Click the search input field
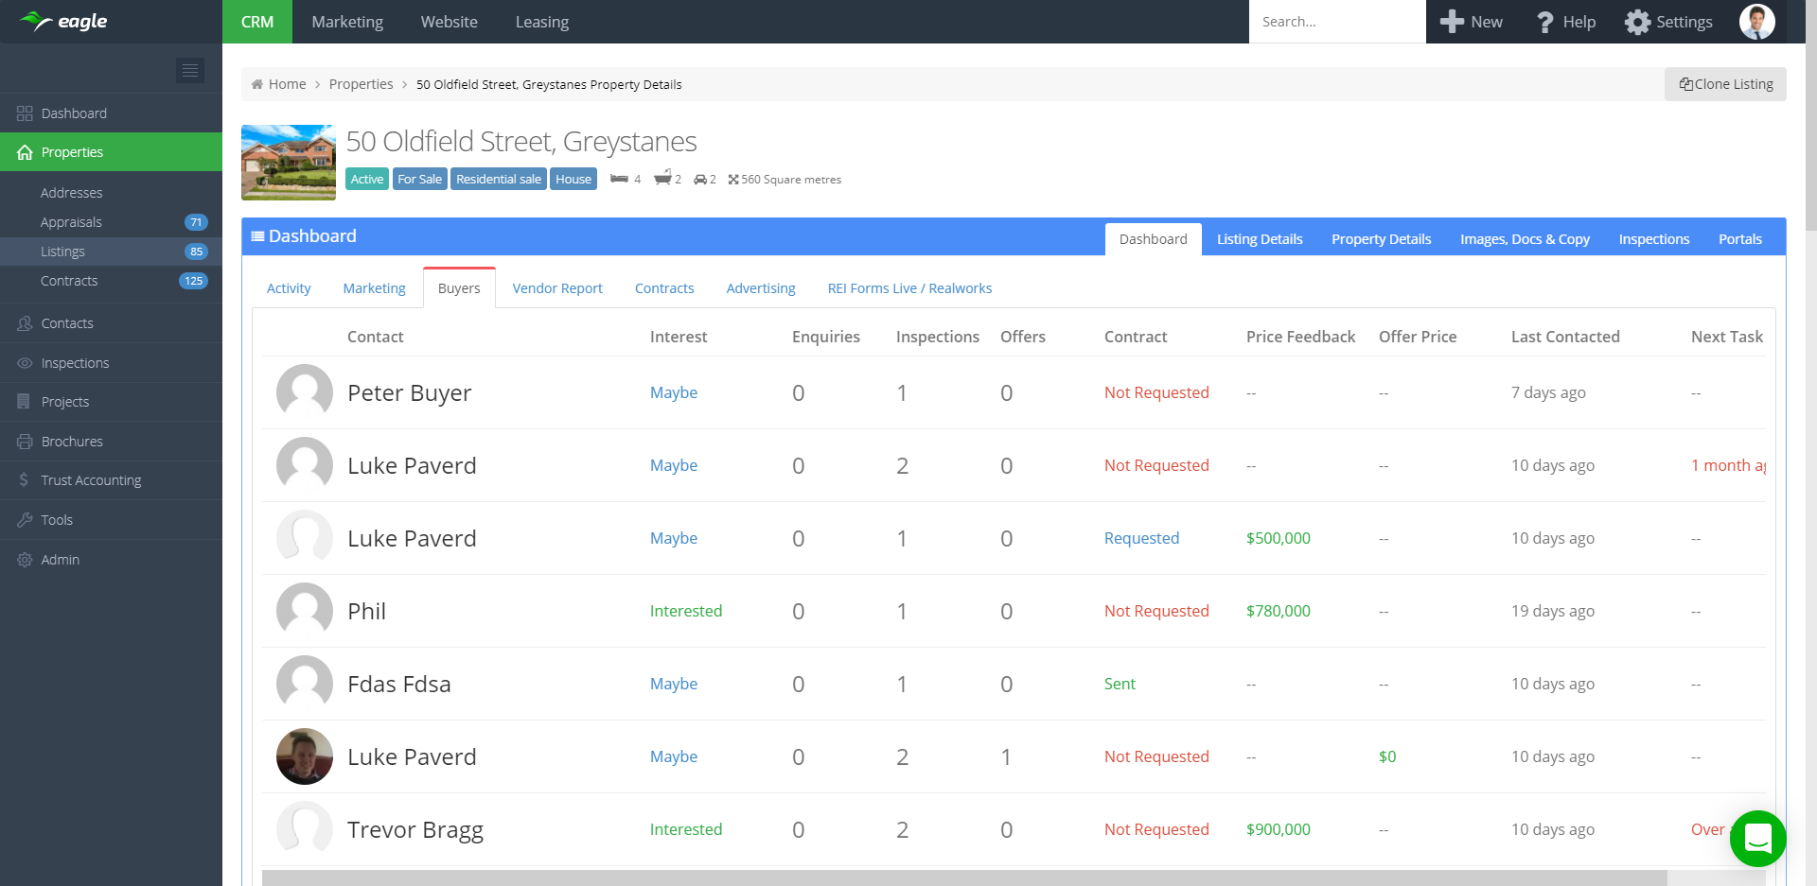 [x=1336, y=22]
